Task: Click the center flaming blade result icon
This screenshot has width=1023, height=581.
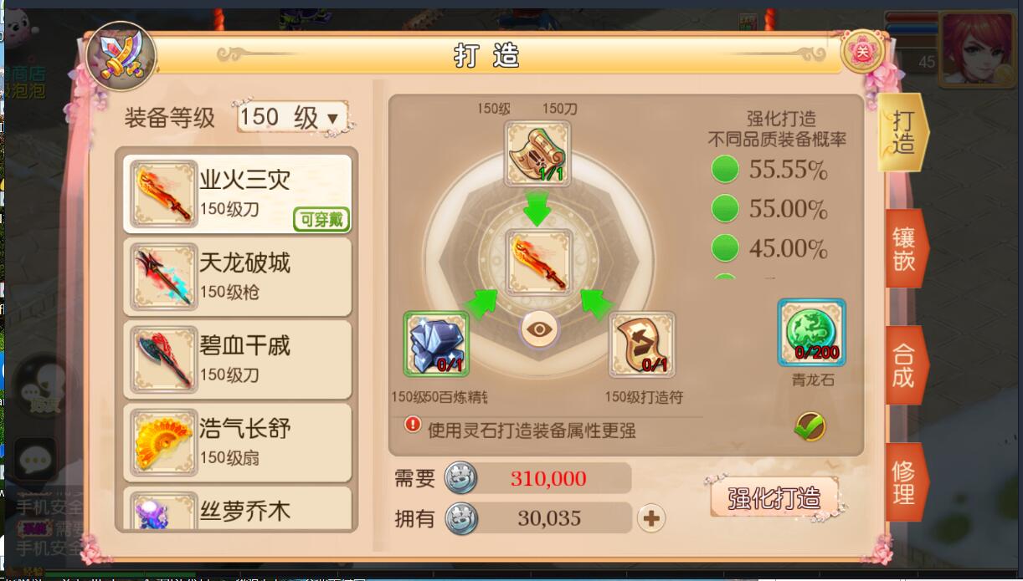Action: [x=537, y=262]
